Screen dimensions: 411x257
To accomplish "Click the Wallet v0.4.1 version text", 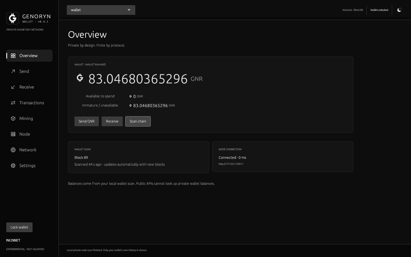I will tap(35, 22).
